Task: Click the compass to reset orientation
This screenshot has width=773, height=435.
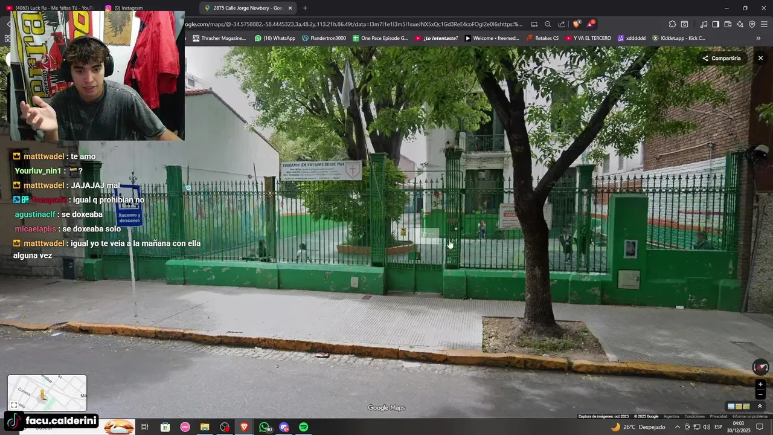Action: tap(760, 367)
